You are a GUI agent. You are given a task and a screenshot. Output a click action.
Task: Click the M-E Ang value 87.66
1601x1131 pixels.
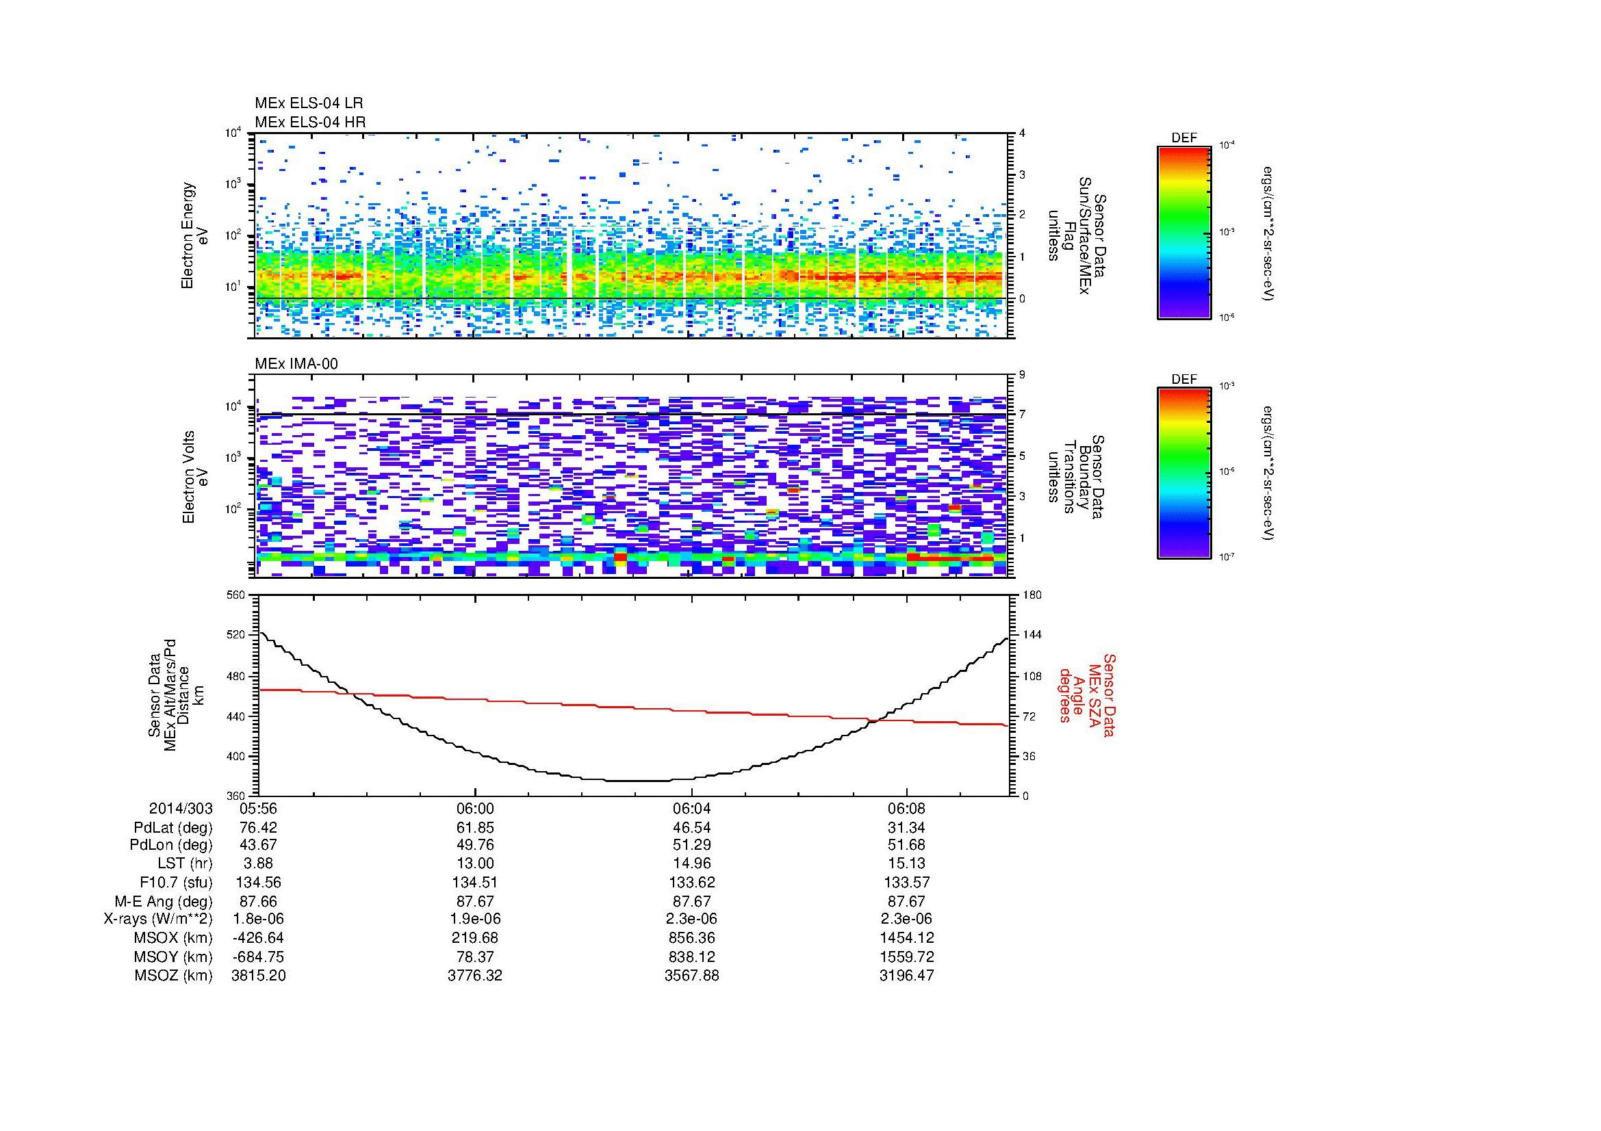pos(258,902)
